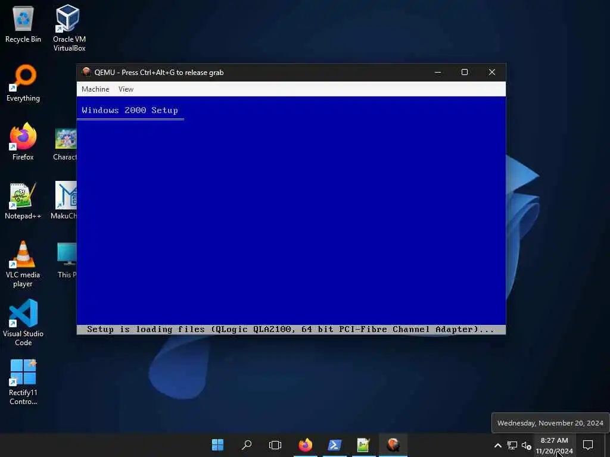Screen dimensions: 610x457
Task: Click the QEMU window title text
Action: (x=158, y=72)
